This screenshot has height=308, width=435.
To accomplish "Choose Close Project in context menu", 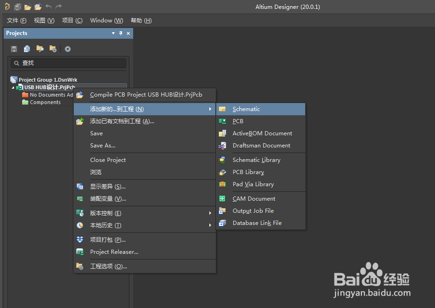I will click(x=144, y=160).
